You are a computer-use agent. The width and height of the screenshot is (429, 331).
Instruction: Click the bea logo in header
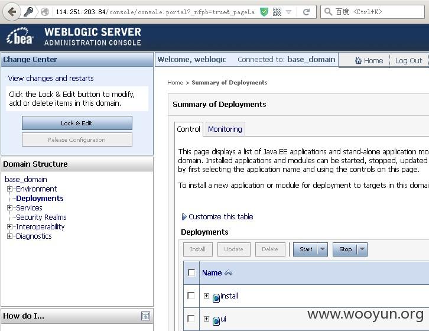coord(19,36)
